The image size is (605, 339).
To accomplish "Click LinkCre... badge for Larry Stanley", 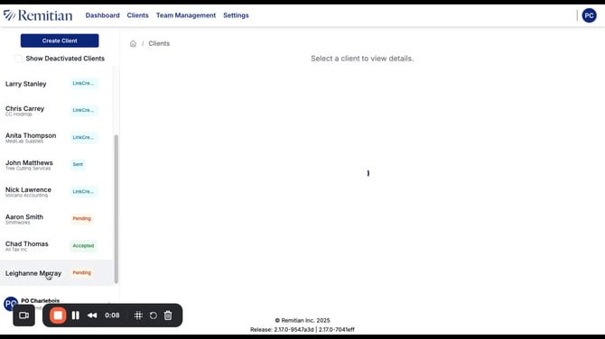I will point(83,83).
